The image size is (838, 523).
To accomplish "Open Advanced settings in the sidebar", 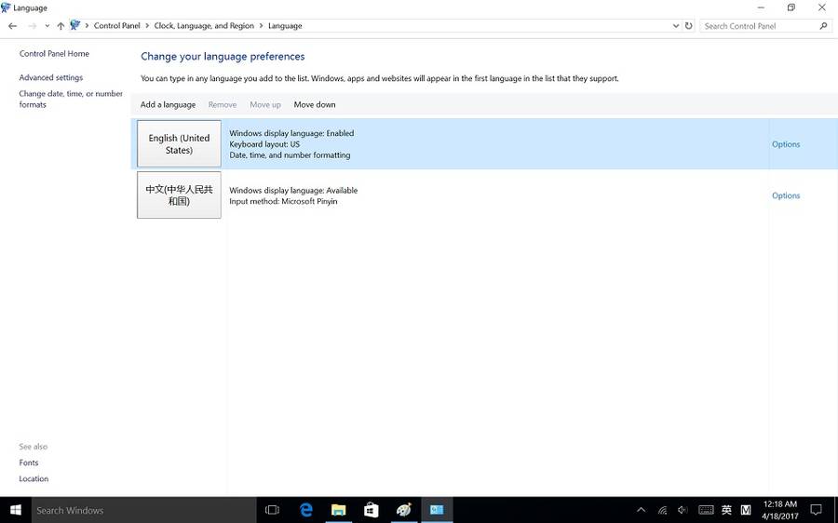I will [x=51, y=78].
